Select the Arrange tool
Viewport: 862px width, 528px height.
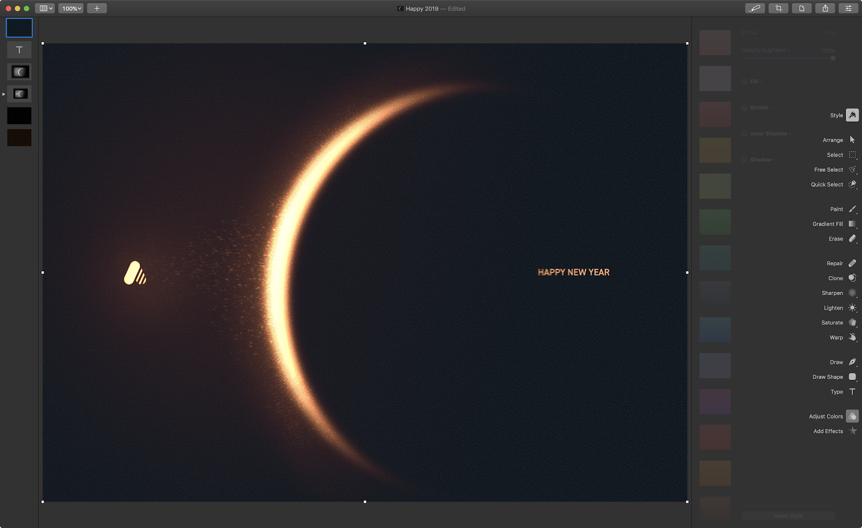852,140
